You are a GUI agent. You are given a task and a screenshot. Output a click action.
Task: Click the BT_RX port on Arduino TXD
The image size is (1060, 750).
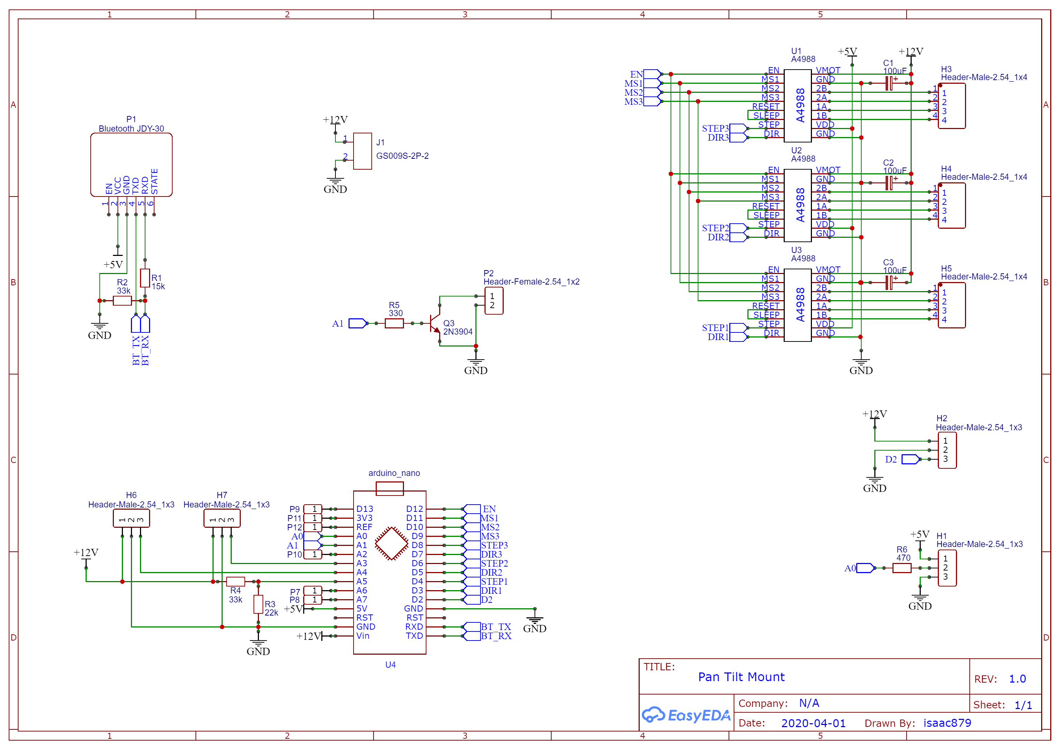(x=471, y=636)
